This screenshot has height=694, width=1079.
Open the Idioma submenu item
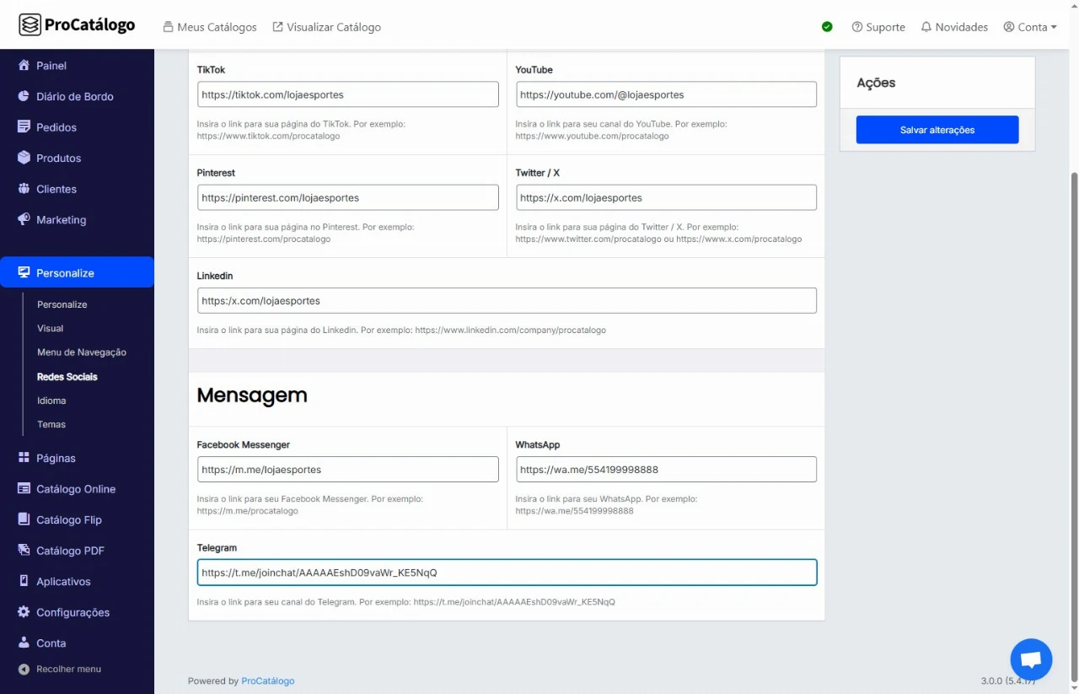point(51,401)
